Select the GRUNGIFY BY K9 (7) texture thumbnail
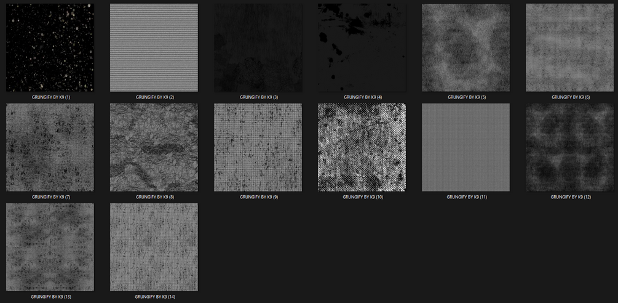Screen dimensions: 618x303 [50, 148]
